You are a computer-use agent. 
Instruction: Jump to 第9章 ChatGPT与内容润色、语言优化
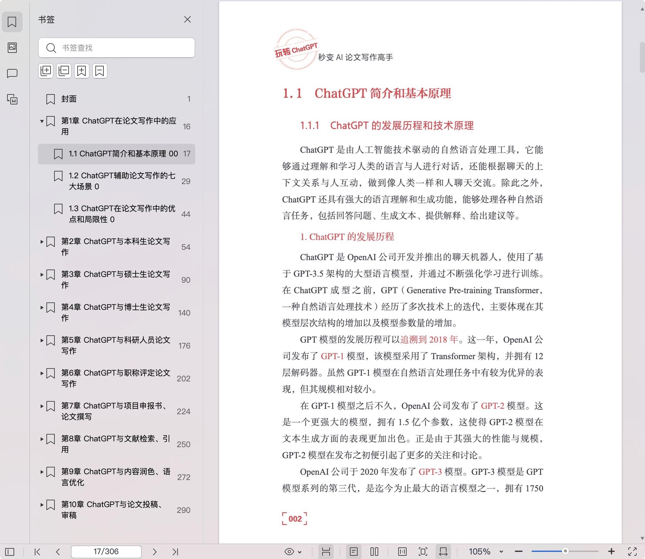click(x=117, y=477)
